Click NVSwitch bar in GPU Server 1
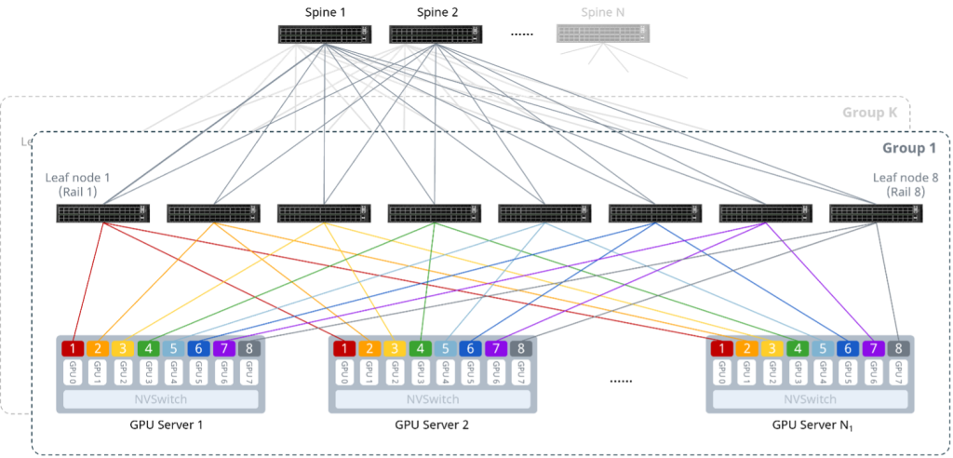This screenshot has width=953, height=458. point(160,399)
